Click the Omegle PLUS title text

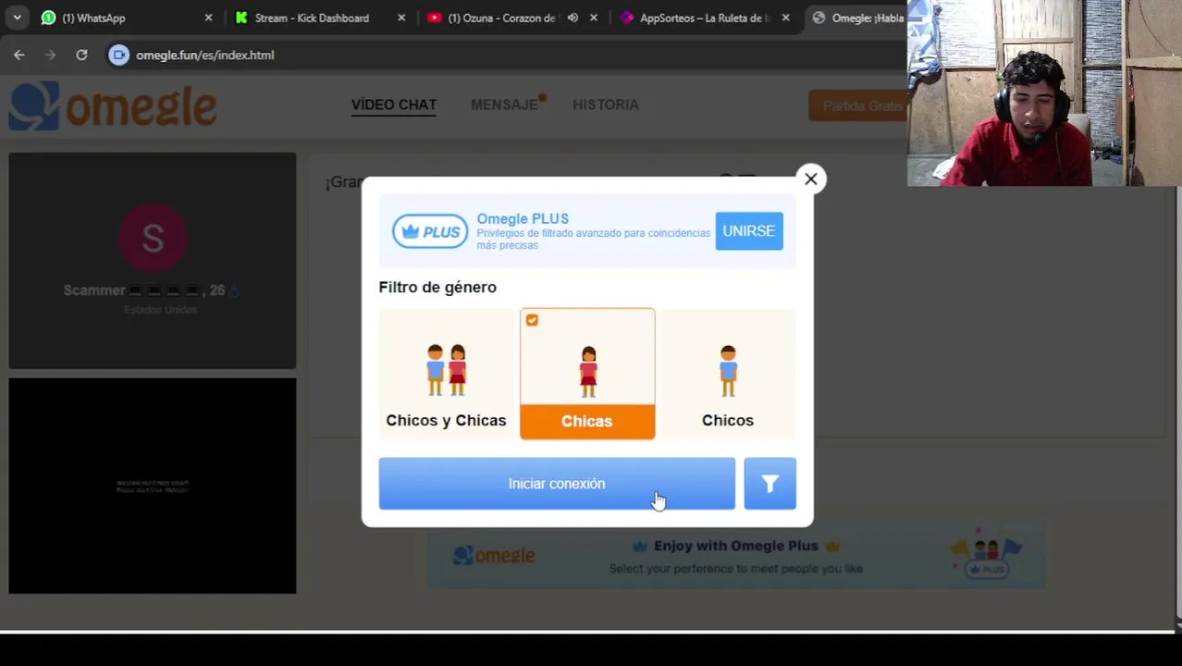523,219
